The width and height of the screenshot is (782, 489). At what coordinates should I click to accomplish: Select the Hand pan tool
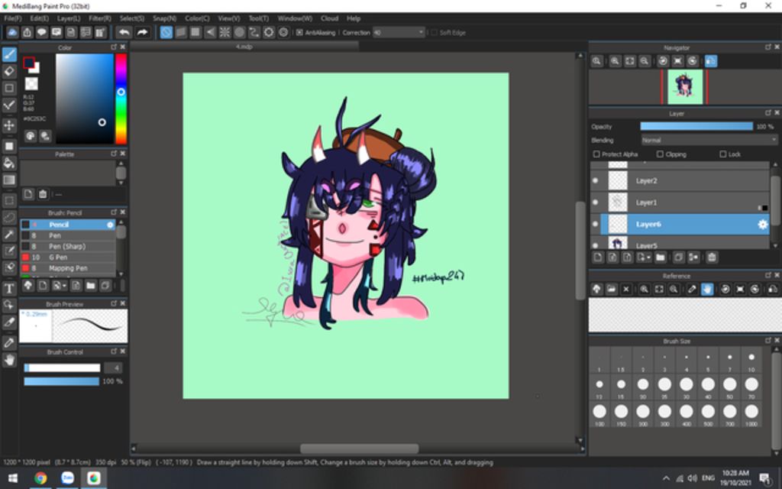pyautogui.click(x=9, y=360)
